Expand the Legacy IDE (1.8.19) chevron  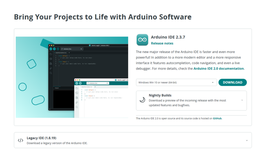click(x=247, y=140)
